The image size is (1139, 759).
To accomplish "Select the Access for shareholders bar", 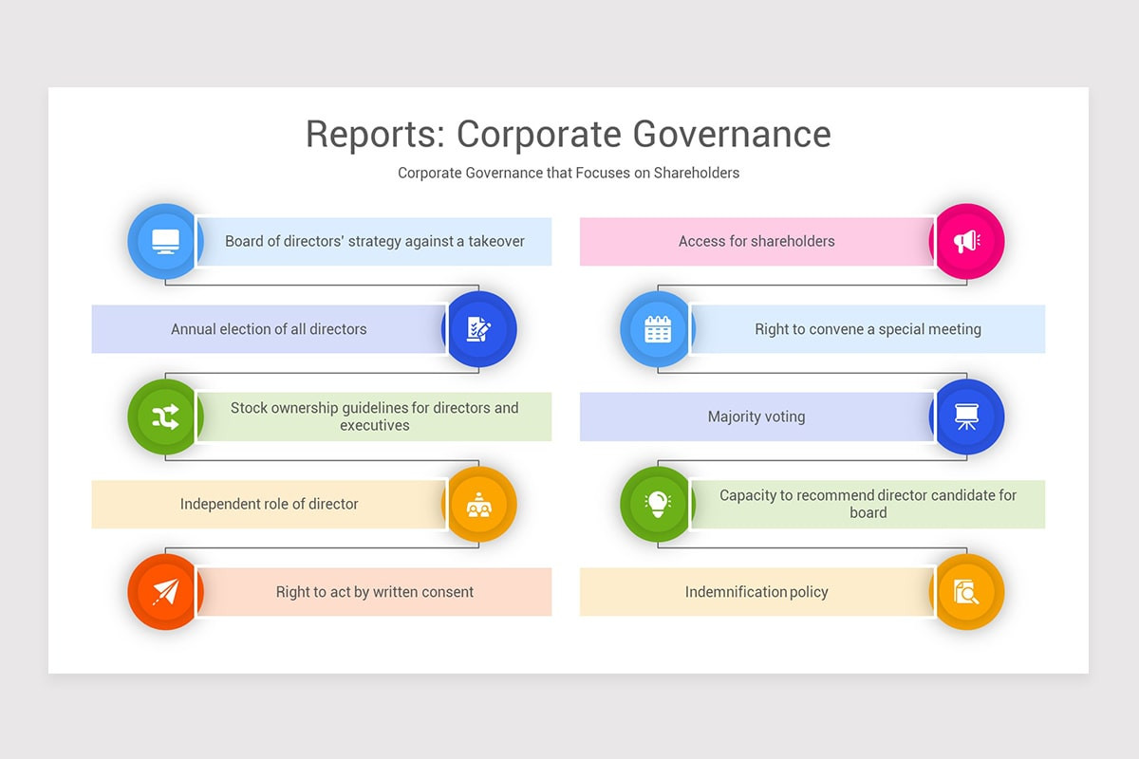I will (756, 241).
